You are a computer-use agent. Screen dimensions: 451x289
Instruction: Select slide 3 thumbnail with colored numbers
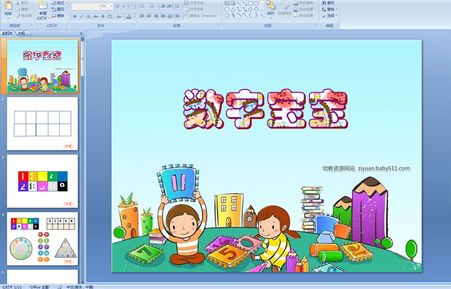[43, 181]
